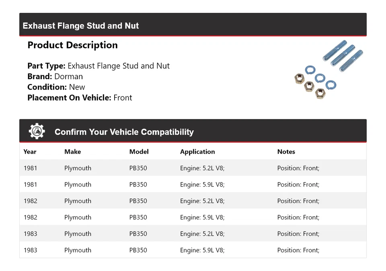Click the Application column header
Image resolution: width=386 pixels, height=271 pixels.
click(x=197, y=152)
